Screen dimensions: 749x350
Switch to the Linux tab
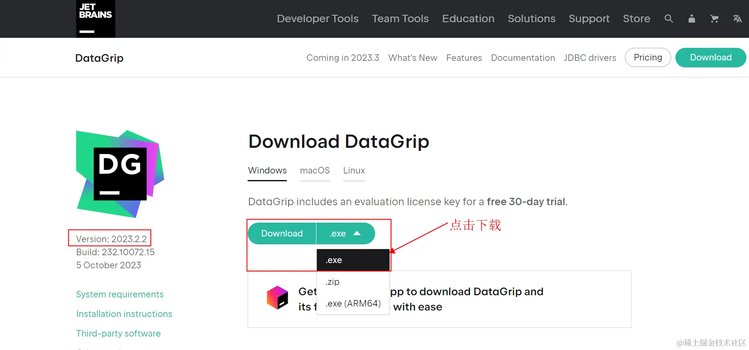click(x=354, y=171)
